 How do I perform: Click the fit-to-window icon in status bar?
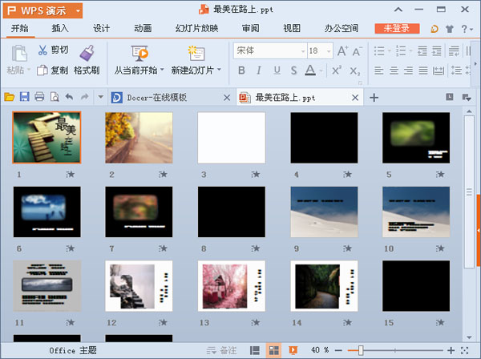pyautogui.click(x=465, y=350)
